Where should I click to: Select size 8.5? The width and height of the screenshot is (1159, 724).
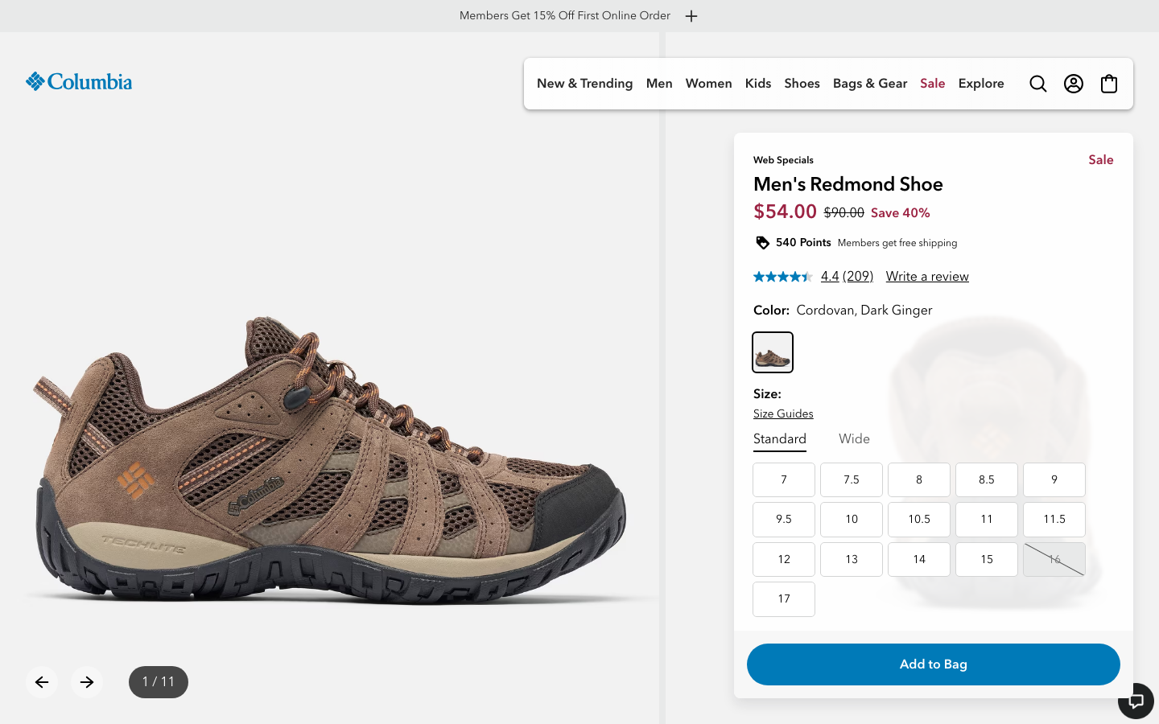click(987, 480)
